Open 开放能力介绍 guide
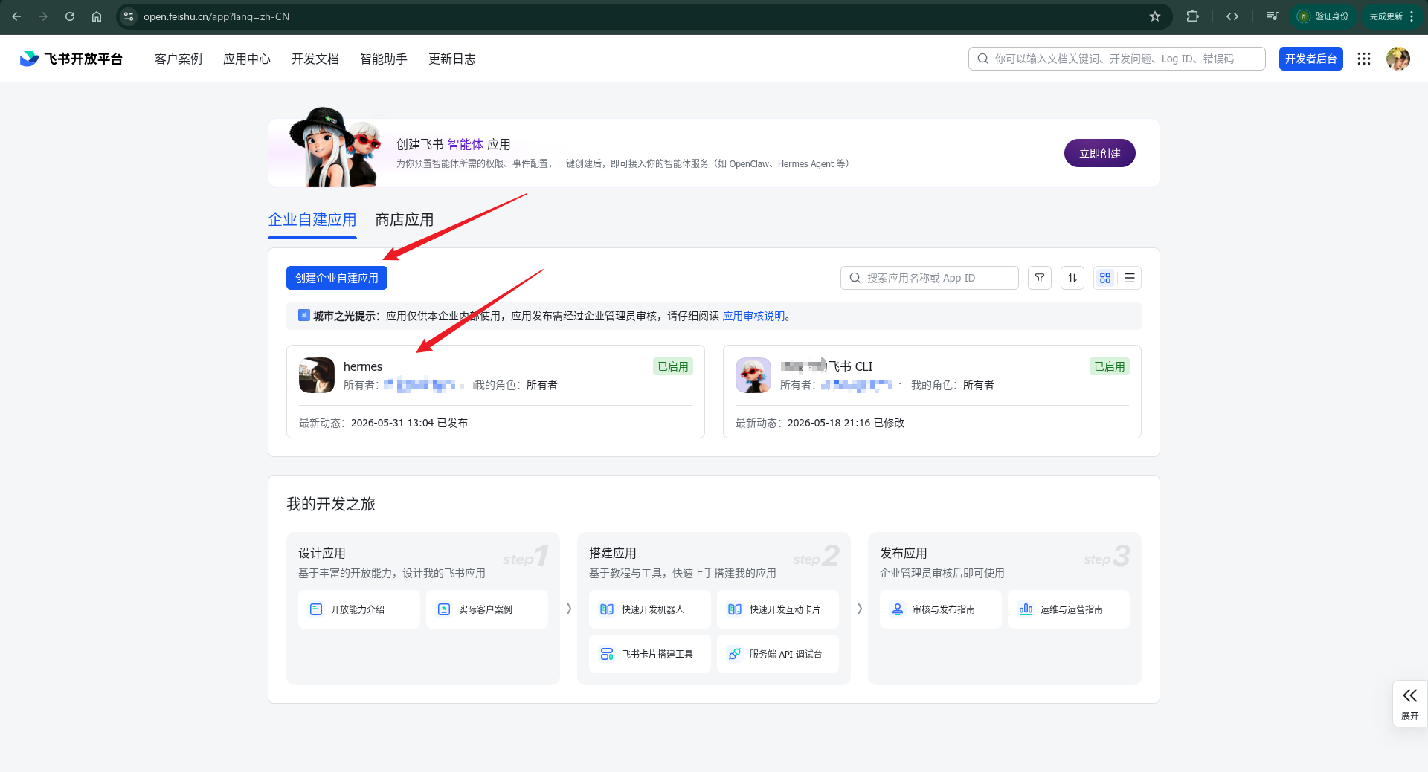 click(359, 609)
